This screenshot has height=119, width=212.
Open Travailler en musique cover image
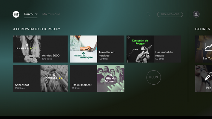tap(83, 49)
